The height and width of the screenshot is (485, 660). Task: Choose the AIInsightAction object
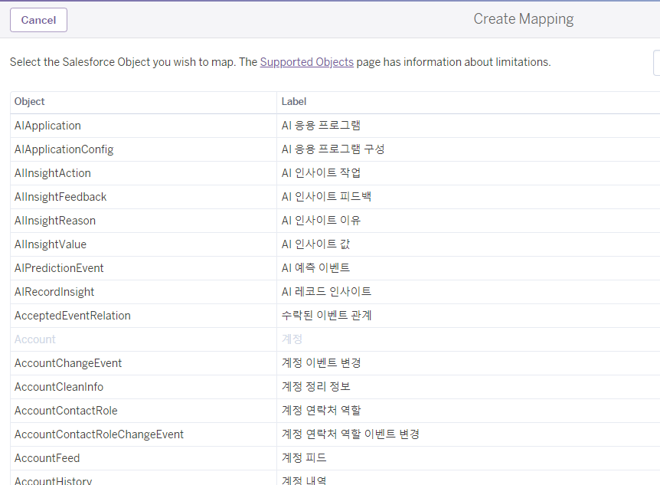53,173
